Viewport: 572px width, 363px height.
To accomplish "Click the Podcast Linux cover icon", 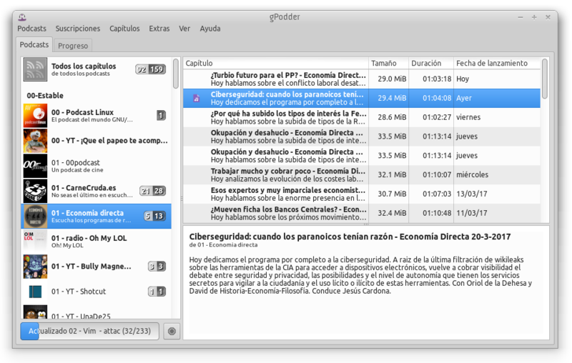I will coord(35,116).
